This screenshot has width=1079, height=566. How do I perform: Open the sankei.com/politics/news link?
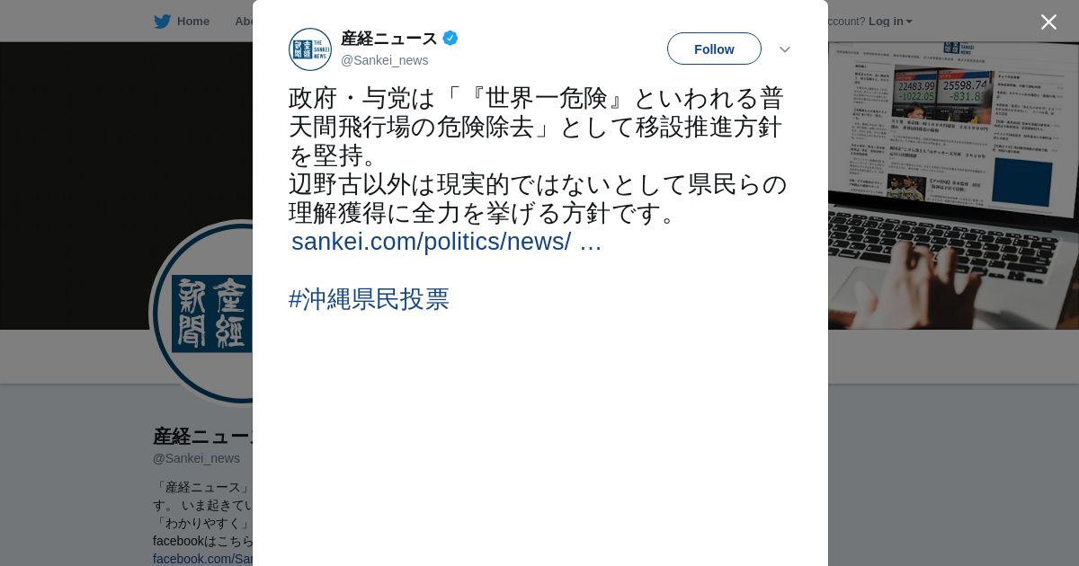446,242
